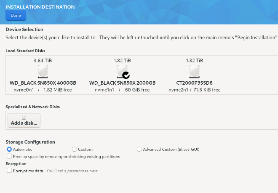Screen dimensions: 278x193
Task: Click the CT2000P3SSD8 disk name
Action: click(x=194, y=83)
